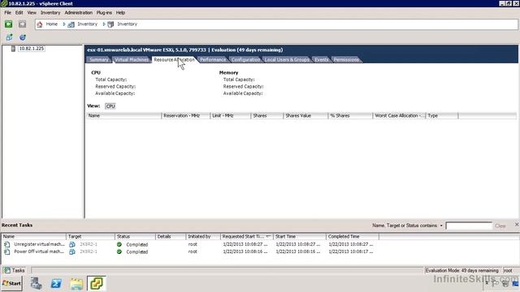Switch to the Summary tab
This screenshot has width=520, height=292.
[x=99, y=59]
